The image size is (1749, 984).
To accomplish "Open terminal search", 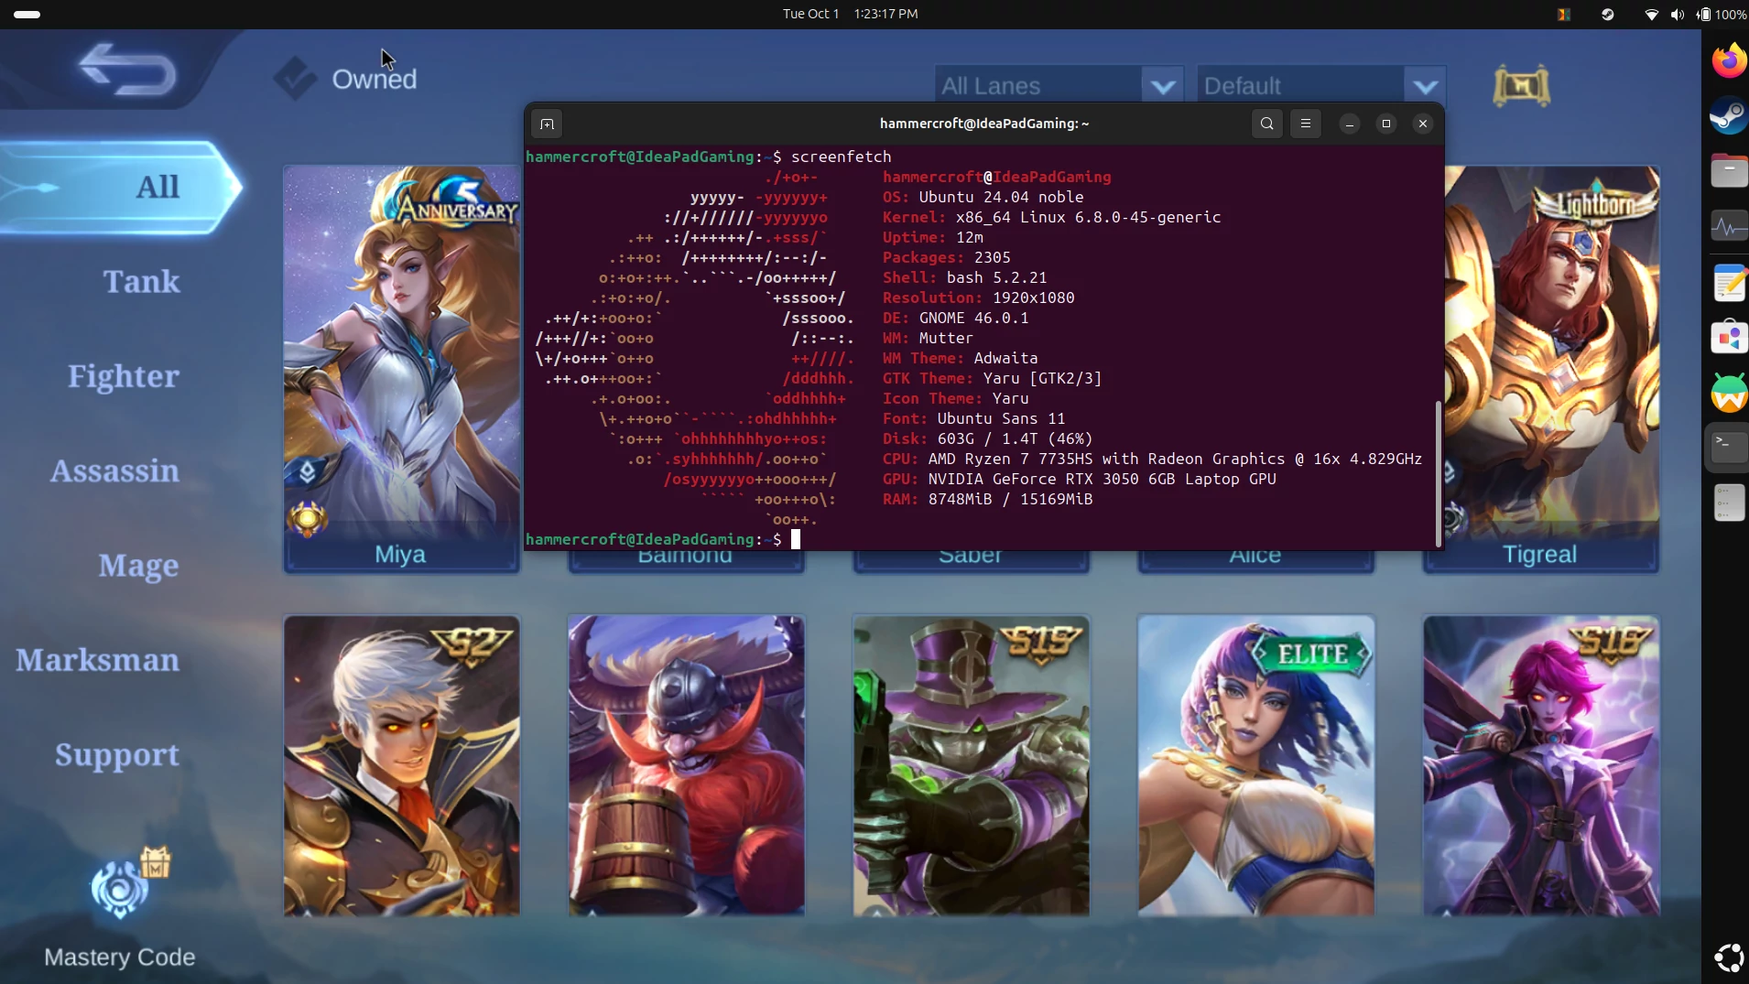I will (1267, 124).
